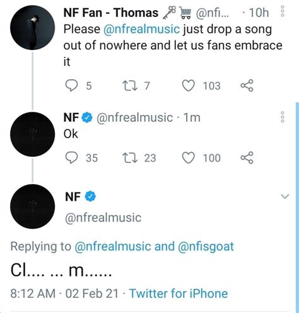299x313 pixels.
Task: Open @nfrealmusic mention in Thomas's tweet
Action: coord(142,29)
